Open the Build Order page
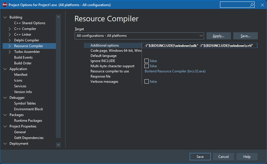Screen dimensions: 267x164 pos(23,63)
